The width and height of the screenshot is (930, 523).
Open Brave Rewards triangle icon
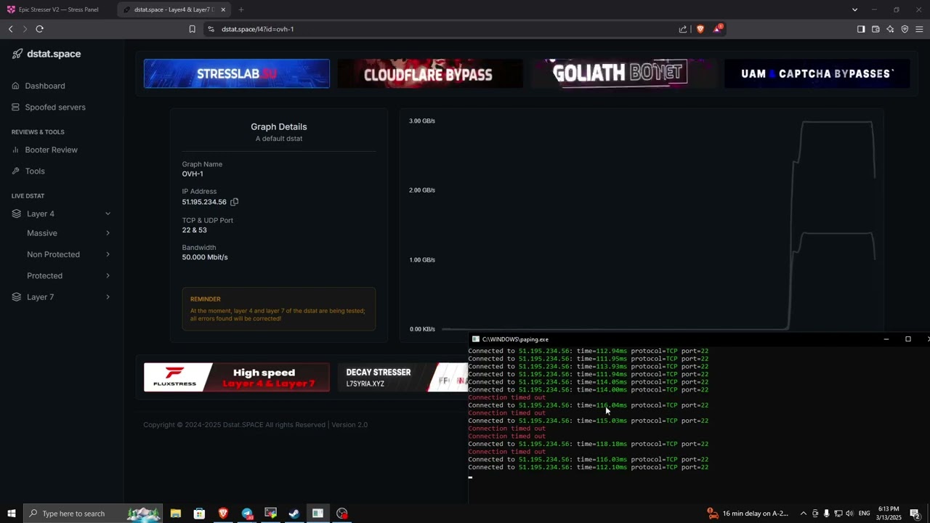[718, 29]
